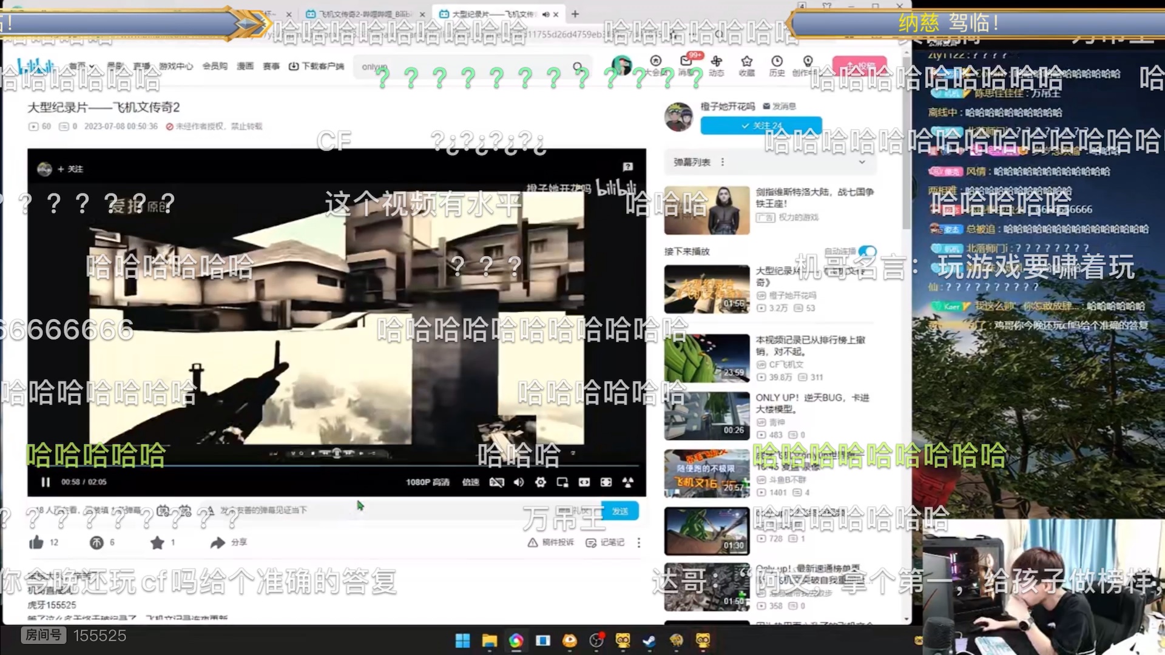This screenshot has width=1165, height=655.
Task: Send danmaku with the 发送 button
Action: click(x=620, y=511)
